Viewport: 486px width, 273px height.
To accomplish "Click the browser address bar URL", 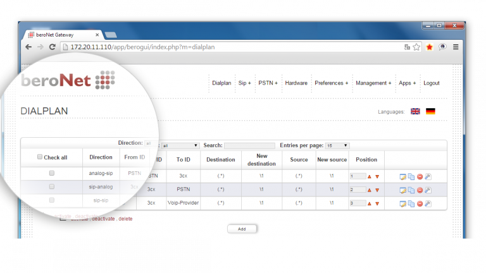I will point(142,47).
